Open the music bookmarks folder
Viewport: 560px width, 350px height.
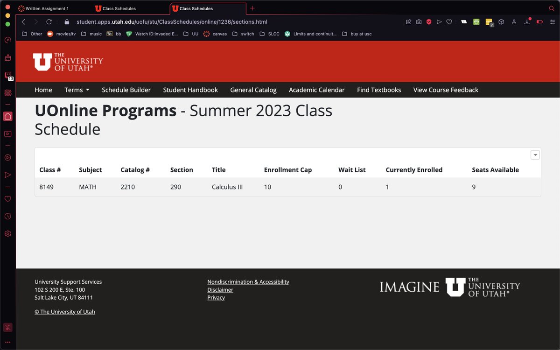(x=91, y=34)
